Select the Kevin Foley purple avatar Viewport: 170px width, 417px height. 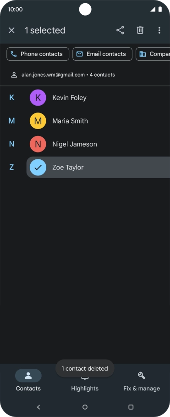click(38, 98)
